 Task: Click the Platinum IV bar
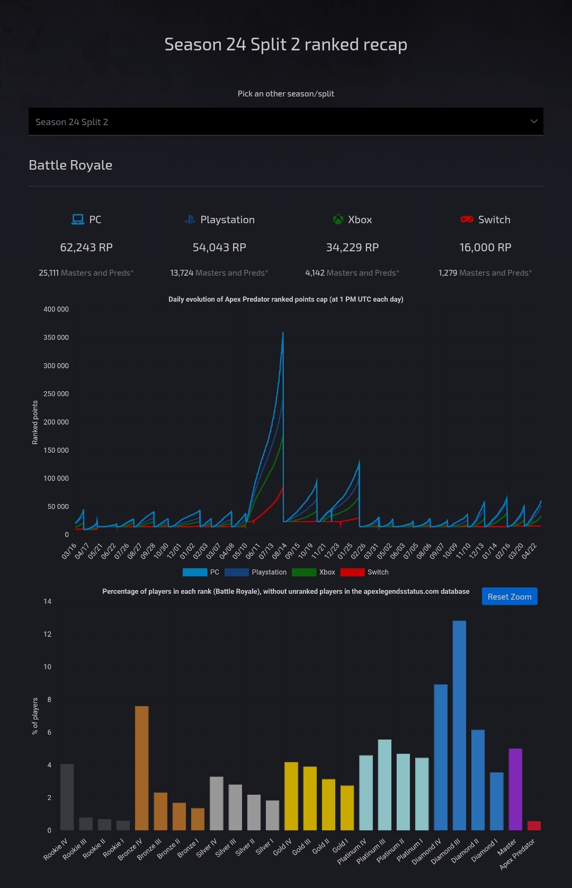point(366,793)
